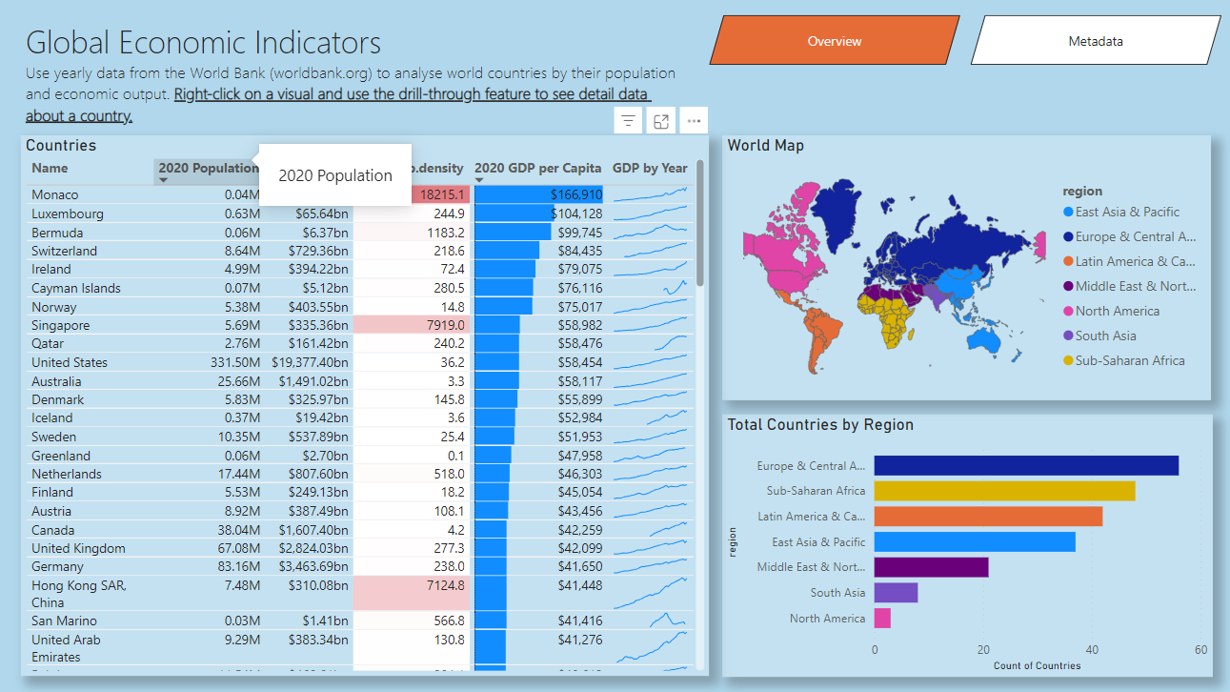
Task: Click Monaco's GDP by Year sparkline
Action: [x=650, y=194]
